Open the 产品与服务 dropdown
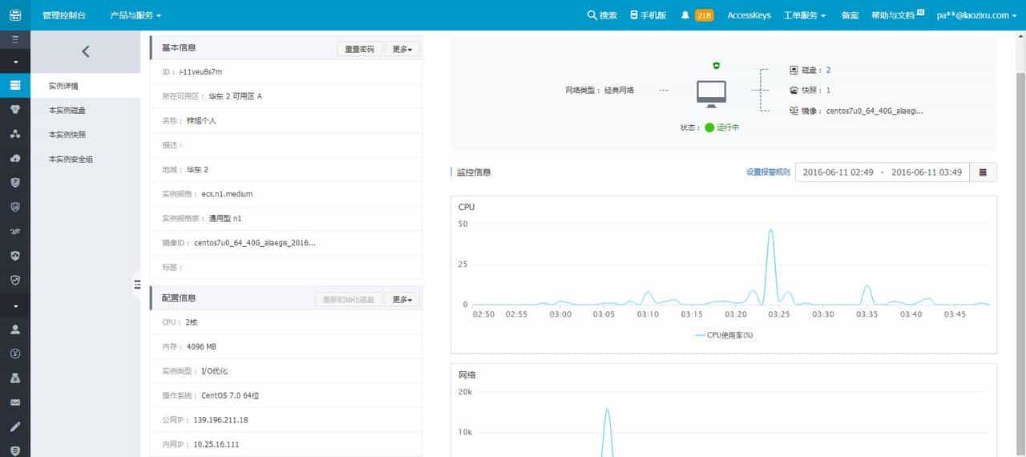Viewport: 1026px width, 457px height. 135,15
